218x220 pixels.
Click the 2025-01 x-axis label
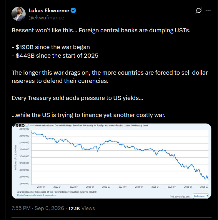click(x=155, y=187)
